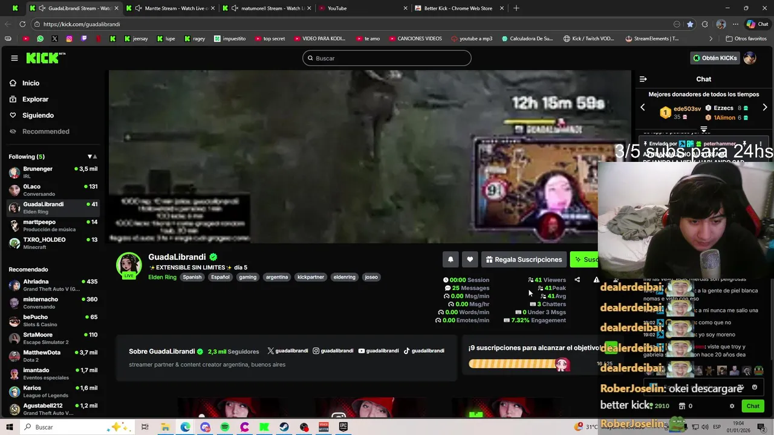Screen dimensions: 774x435
Task: Select the joseo tag
Action: [x=371, y=277]
